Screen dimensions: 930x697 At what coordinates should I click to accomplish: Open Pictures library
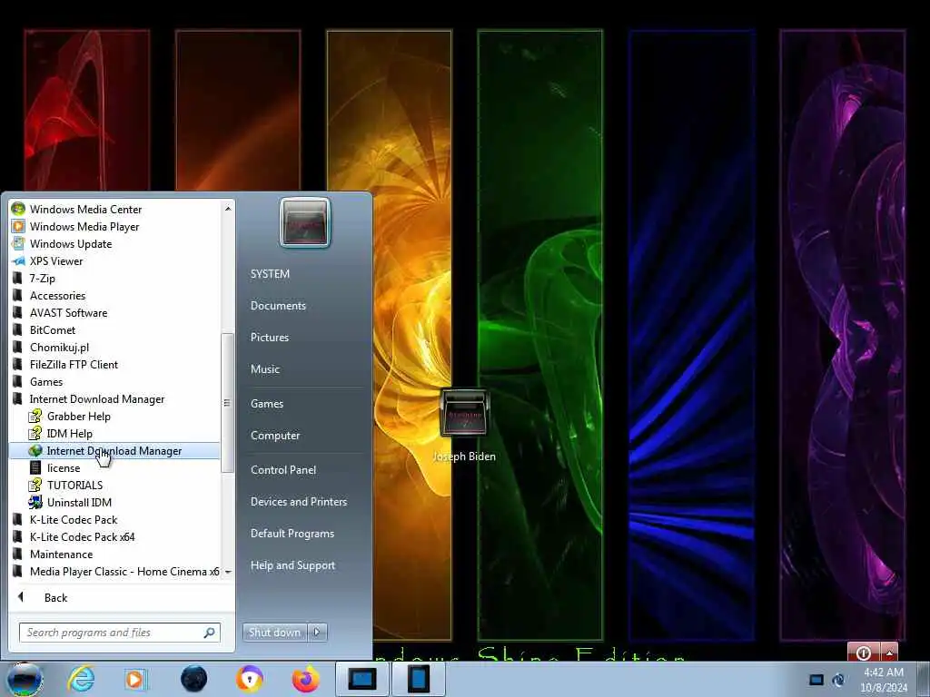click(x=269, y=338)
